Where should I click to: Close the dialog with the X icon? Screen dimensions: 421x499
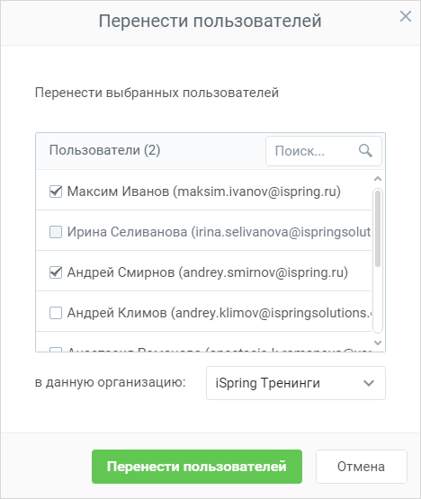click(x=406, y=16)
